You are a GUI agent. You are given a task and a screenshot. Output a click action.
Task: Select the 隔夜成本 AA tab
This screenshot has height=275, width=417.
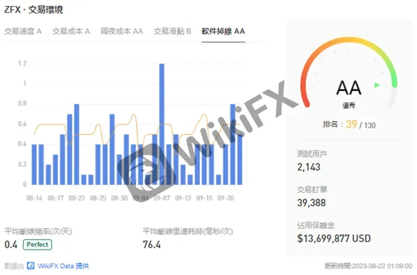point(122,31)
